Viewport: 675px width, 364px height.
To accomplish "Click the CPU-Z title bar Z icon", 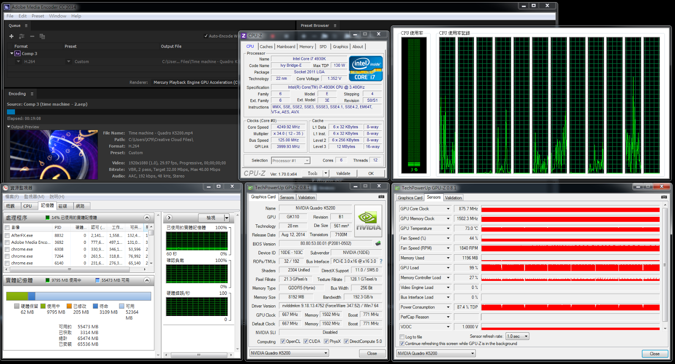I will click(x=243, y=35).
